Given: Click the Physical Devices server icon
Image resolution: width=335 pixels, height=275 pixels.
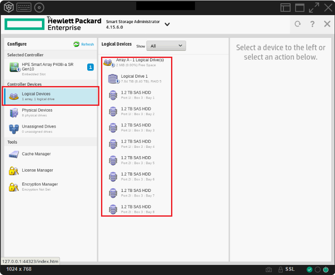Looking at the screenshot, I should (x=14, y=113).
